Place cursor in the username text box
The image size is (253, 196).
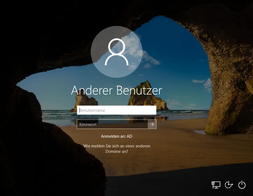click(x=116, y=110)
